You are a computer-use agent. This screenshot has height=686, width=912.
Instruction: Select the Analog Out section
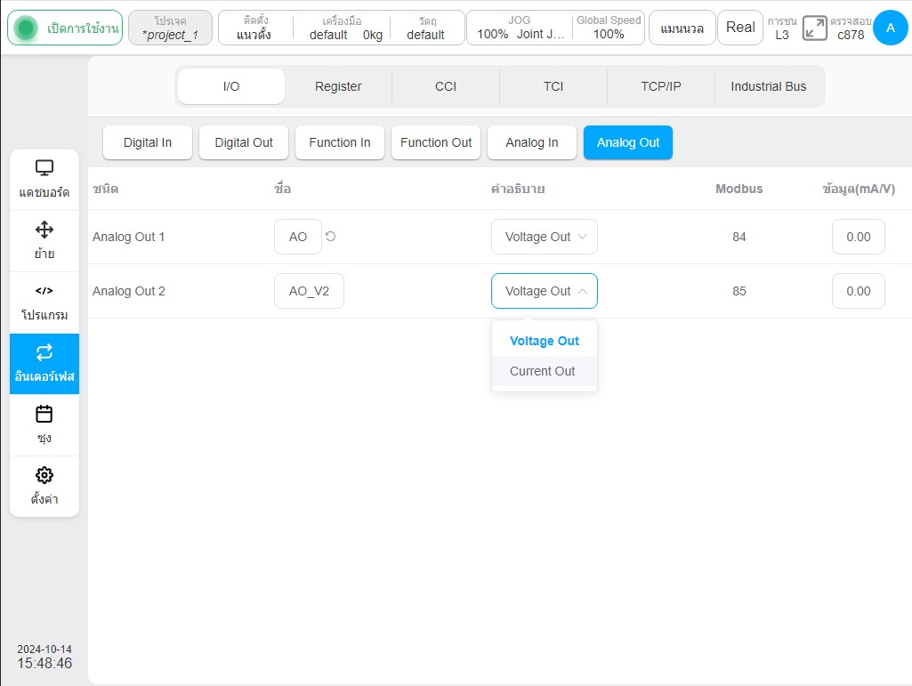click(x=628, y=142)
